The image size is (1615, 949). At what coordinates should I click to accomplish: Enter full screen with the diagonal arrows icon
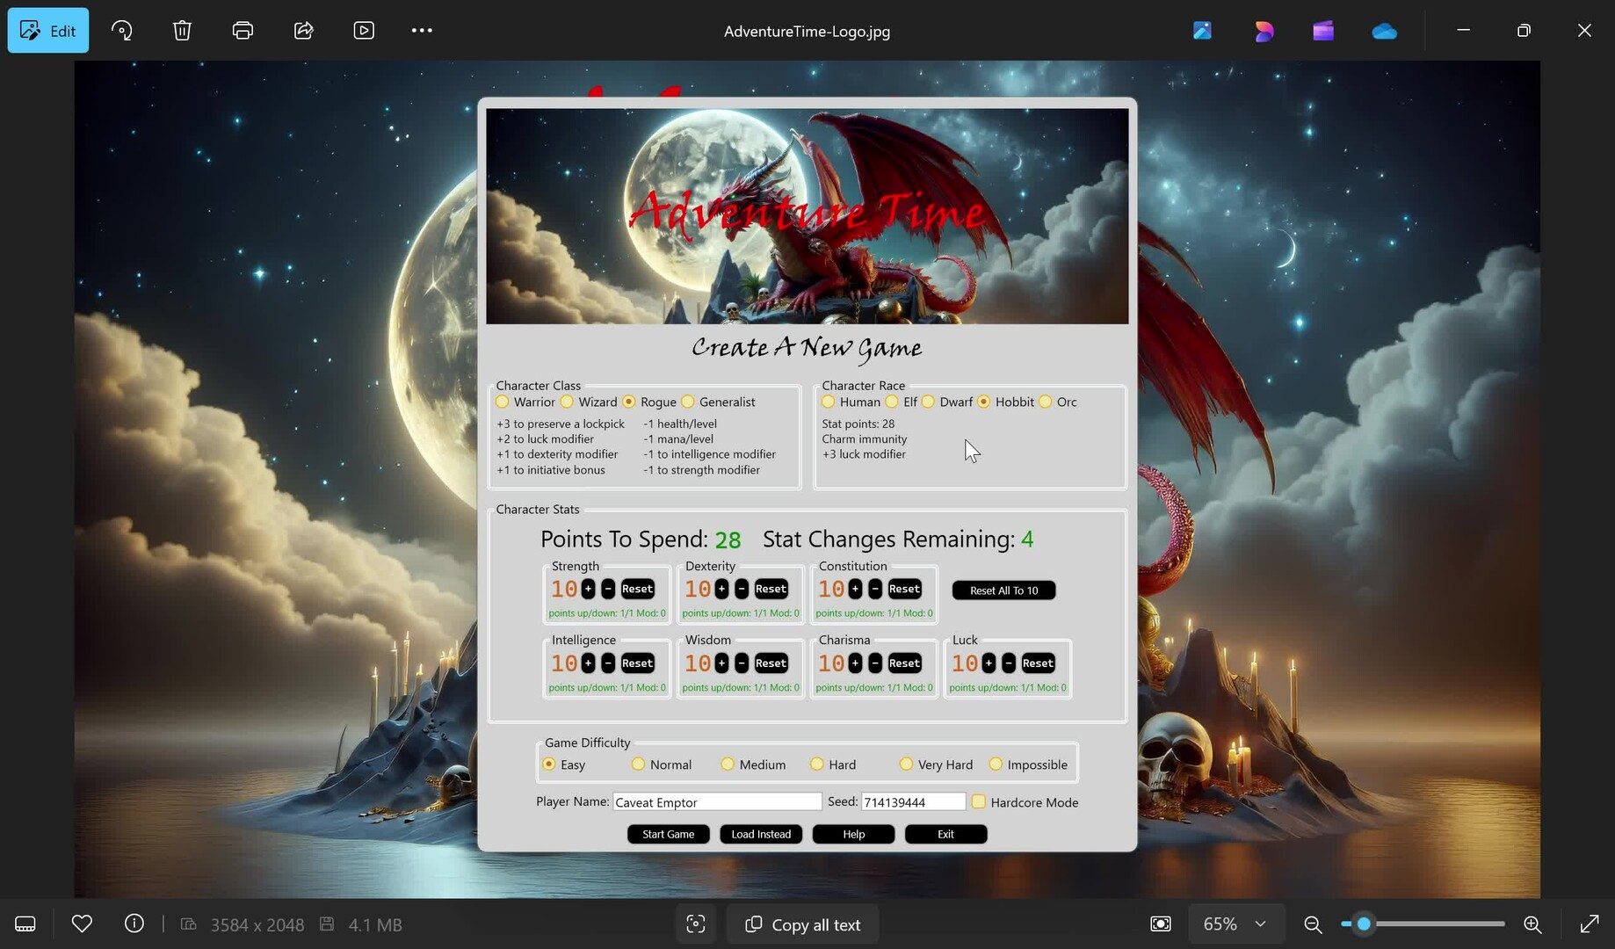[x=1589, y=924]
